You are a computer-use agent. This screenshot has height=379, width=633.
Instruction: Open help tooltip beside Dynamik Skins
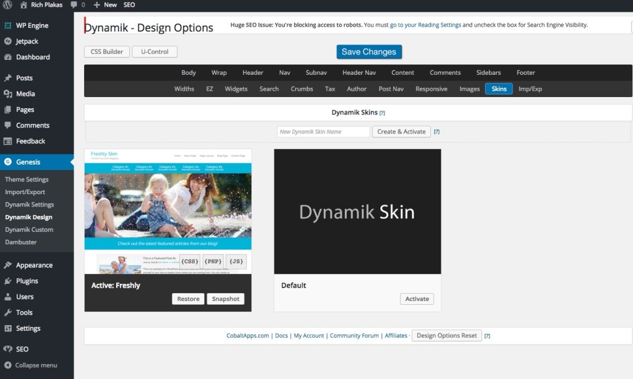coord(382,113)
